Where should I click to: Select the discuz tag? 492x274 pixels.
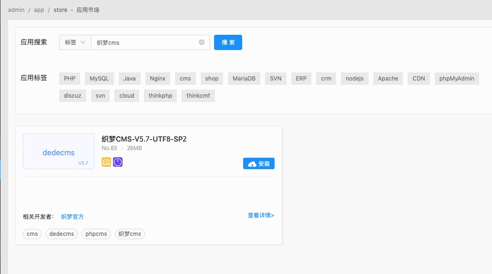pos(72,96)
